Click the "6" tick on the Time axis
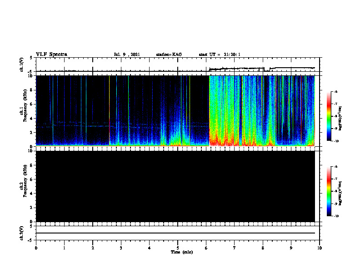360x278 pixels. point(206,248)
